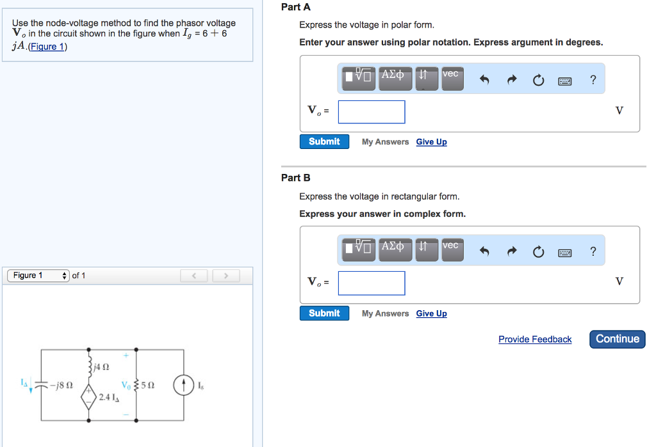Click the question mark help icon in Part A

[x=593, y=79]
